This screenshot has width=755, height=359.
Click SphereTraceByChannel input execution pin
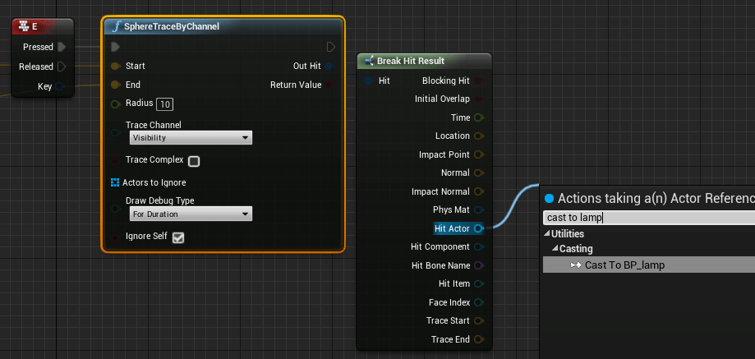(x=115, y=47)
